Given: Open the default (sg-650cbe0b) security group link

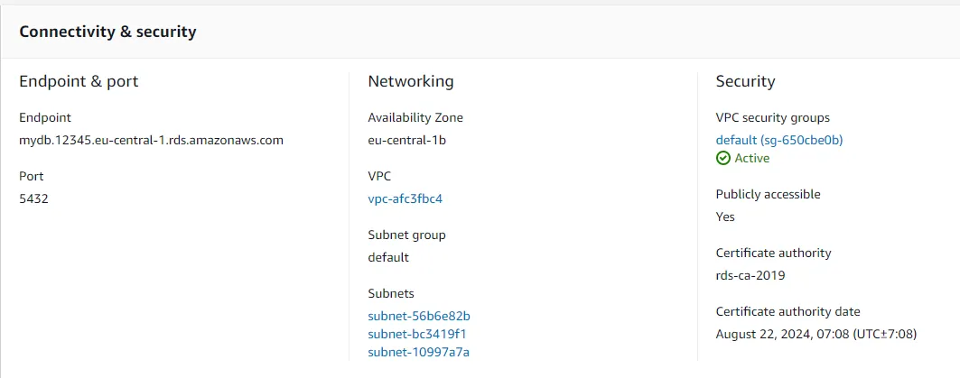Looking at the screenshot, I should (x=778, y=140).
